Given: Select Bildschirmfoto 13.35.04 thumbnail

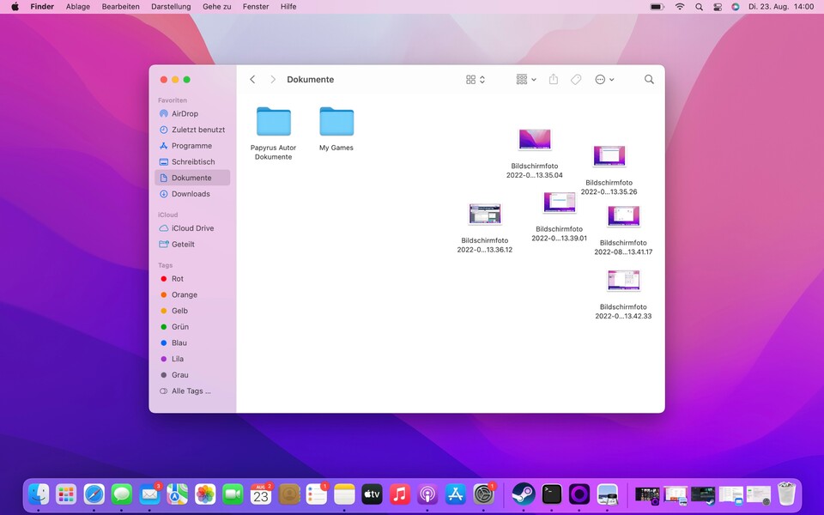Looking at the screenshot, I should click(x=535, y=139).
